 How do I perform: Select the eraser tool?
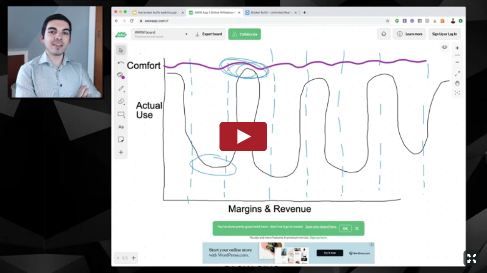pos(121,101)
